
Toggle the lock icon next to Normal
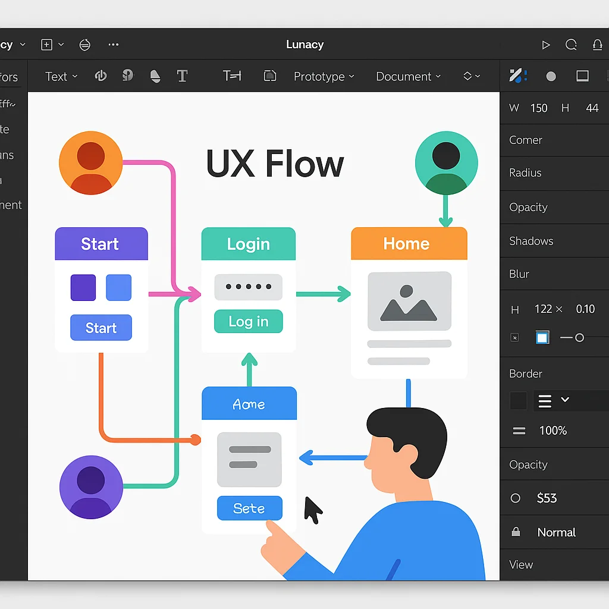point(515,532)
